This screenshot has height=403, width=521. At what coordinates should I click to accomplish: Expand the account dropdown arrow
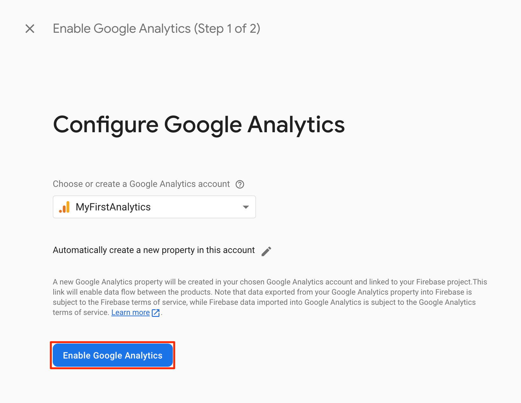click(x=246, y=207)
